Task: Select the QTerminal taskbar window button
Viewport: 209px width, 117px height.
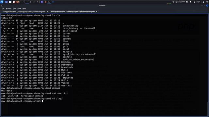Action: pyautogui.click(x=49, y=2)
